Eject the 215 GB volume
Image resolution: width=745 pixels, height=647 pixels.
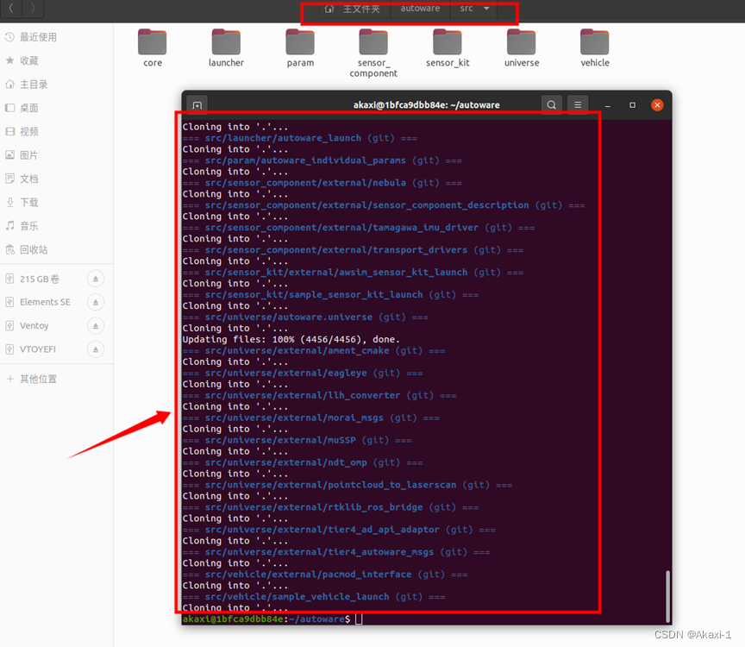pos(96,279)
